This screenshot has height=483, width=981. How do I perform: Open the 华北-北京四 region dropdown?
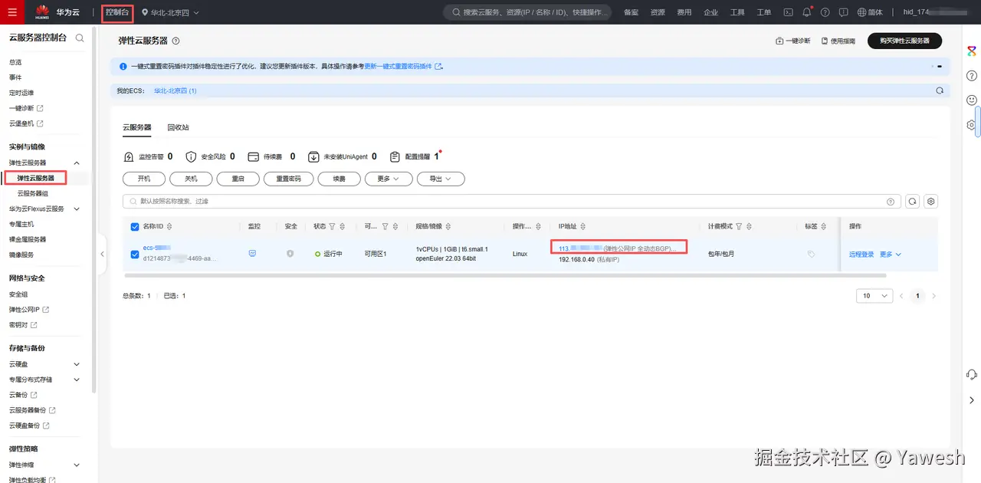click(170, 12)
